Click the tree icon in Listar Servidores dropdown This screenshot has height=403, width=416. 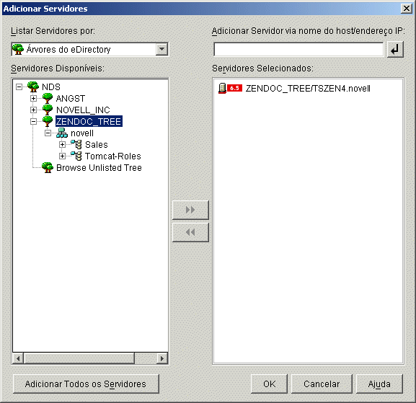pos(18,49)
